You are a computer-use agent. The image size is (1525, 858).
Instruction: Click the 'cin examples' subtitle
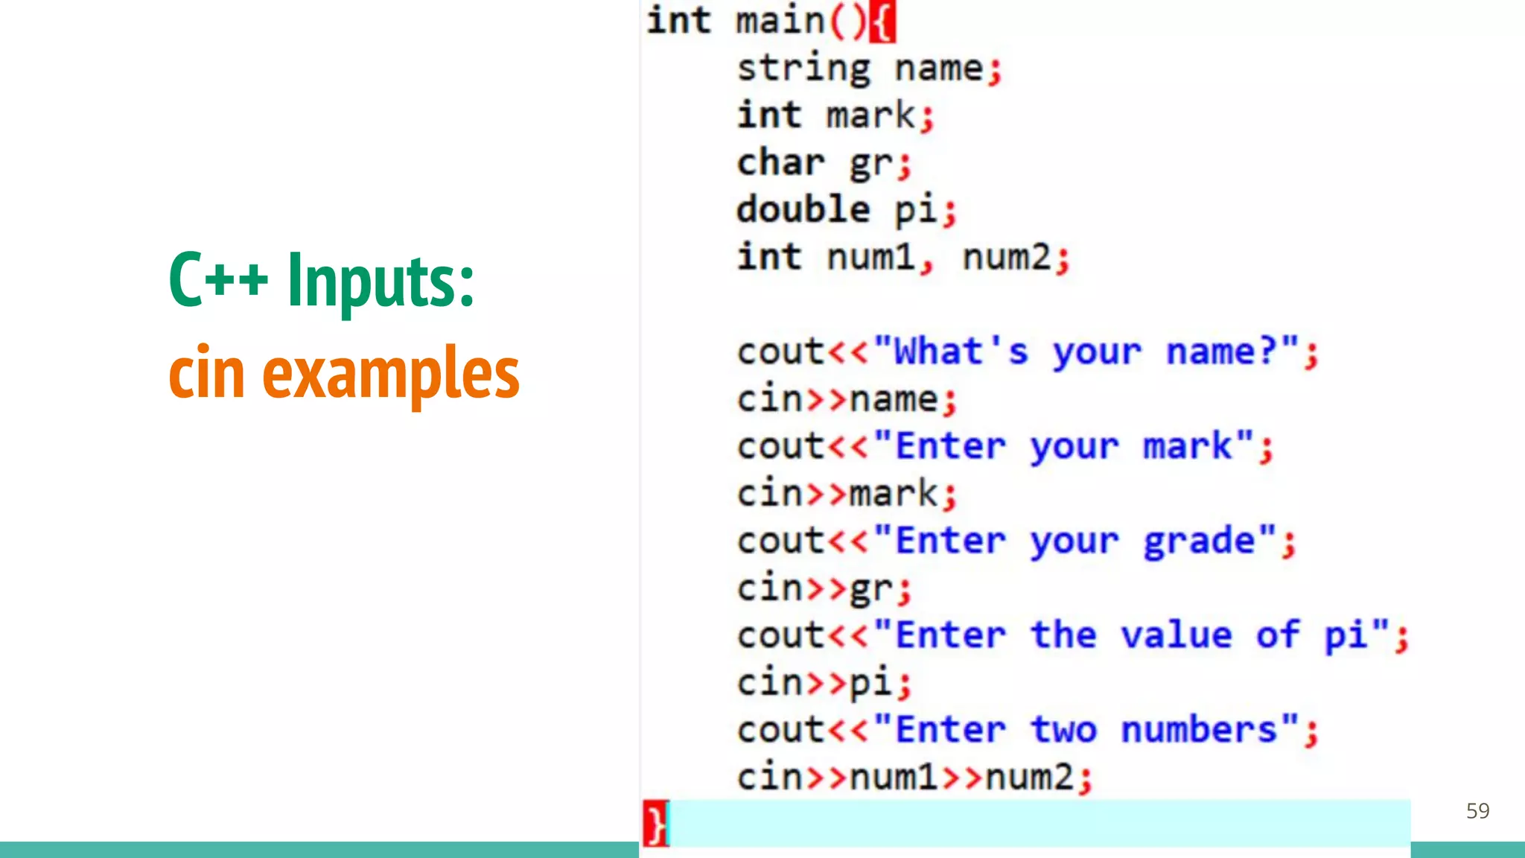tap(344, 373)
